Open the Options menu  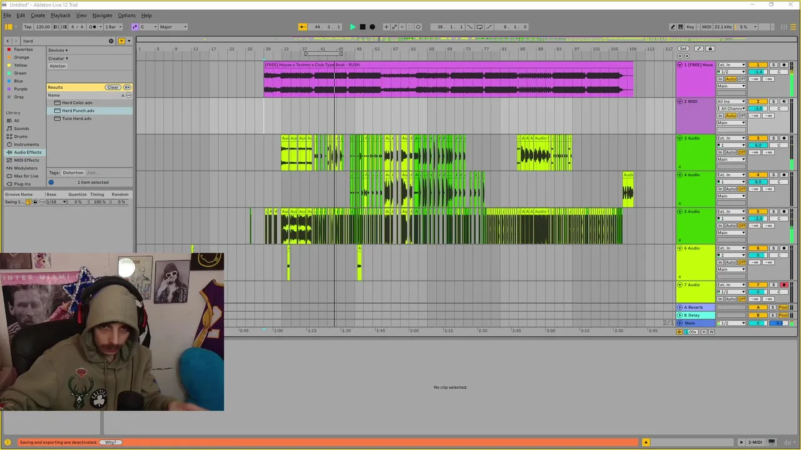126,15
